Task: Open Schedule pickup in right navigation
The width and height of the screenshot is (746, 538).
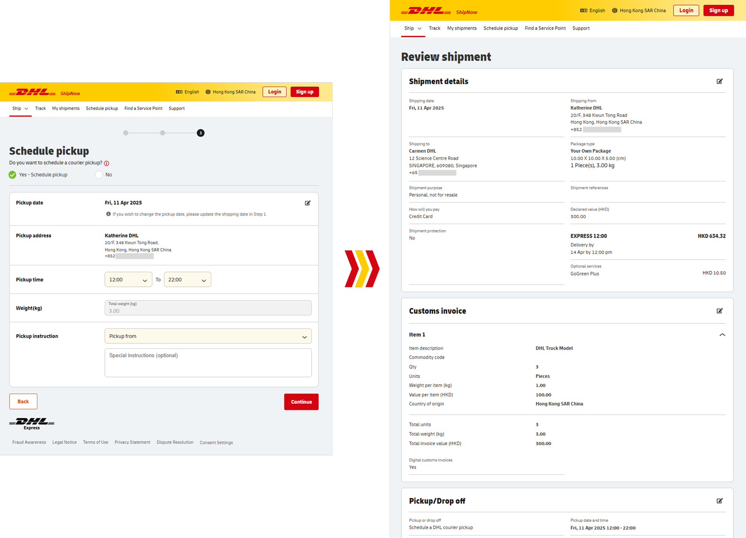Action: (500, 28)
